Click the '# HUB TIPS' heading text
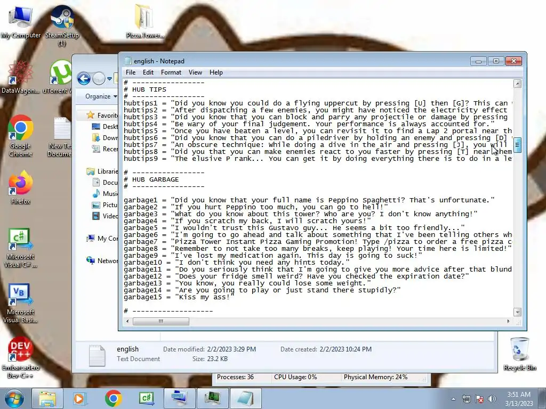Screen dimensions: 546x409 tap(145, 89)
